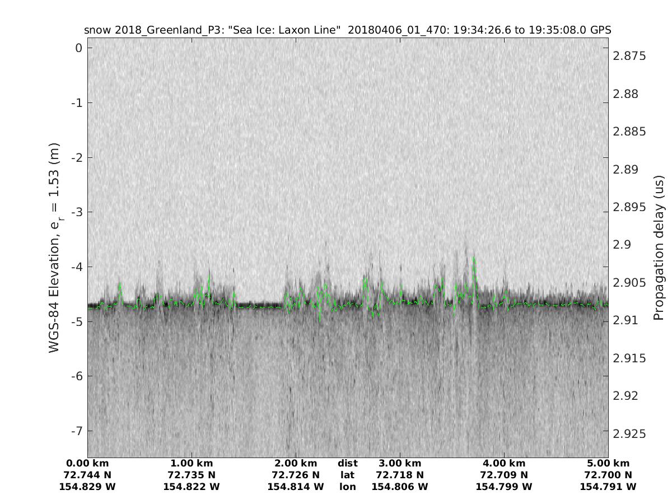
Task: Click the "0.00 km" distance label
Action: click(87, 464)
